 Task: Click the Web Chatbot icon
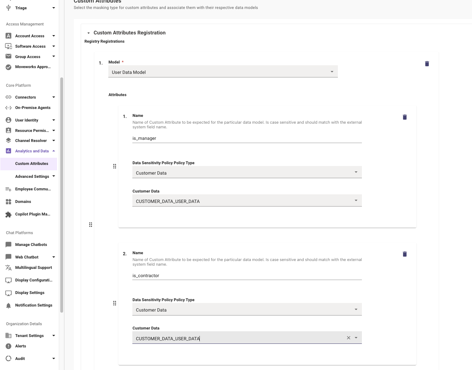9,257
